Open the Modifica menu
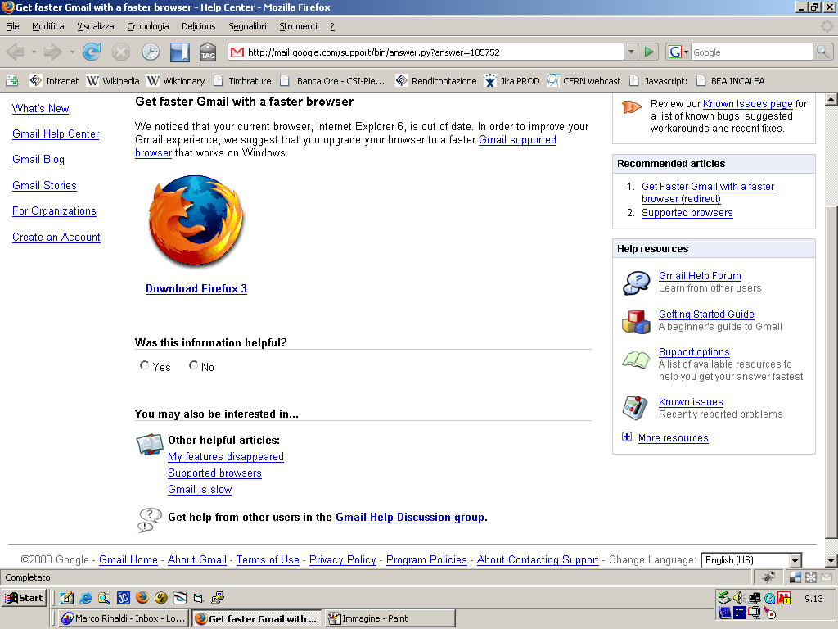This screenshot has width=838, height=629. click(x=47, y=26)
